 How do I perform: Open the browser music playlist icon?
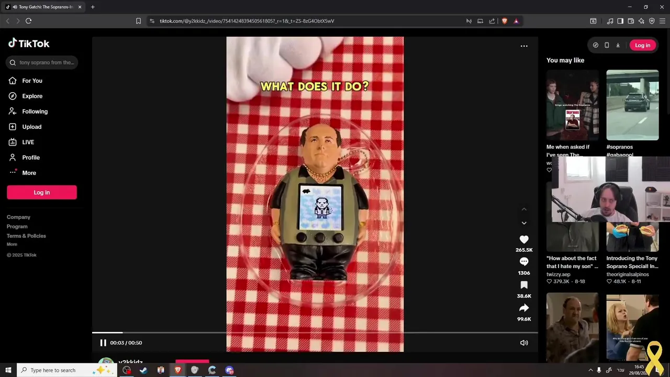point(610,21)
